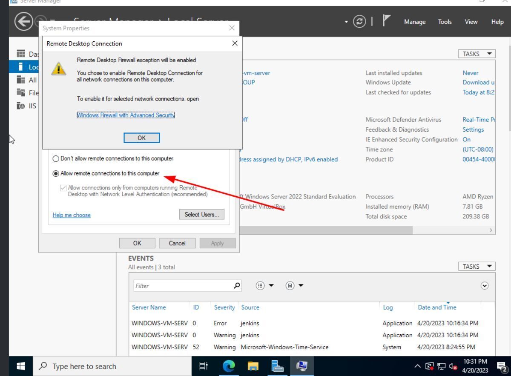Open the Properties TASKS dropdown
The image size is (511, 376).
(477, 54)
